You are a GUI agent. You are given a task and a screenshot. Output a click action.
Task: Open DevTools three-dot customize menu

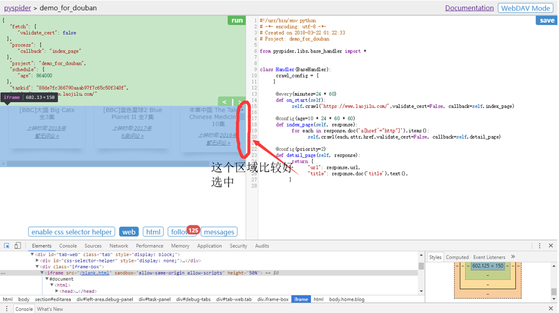[x=539, y=246]
